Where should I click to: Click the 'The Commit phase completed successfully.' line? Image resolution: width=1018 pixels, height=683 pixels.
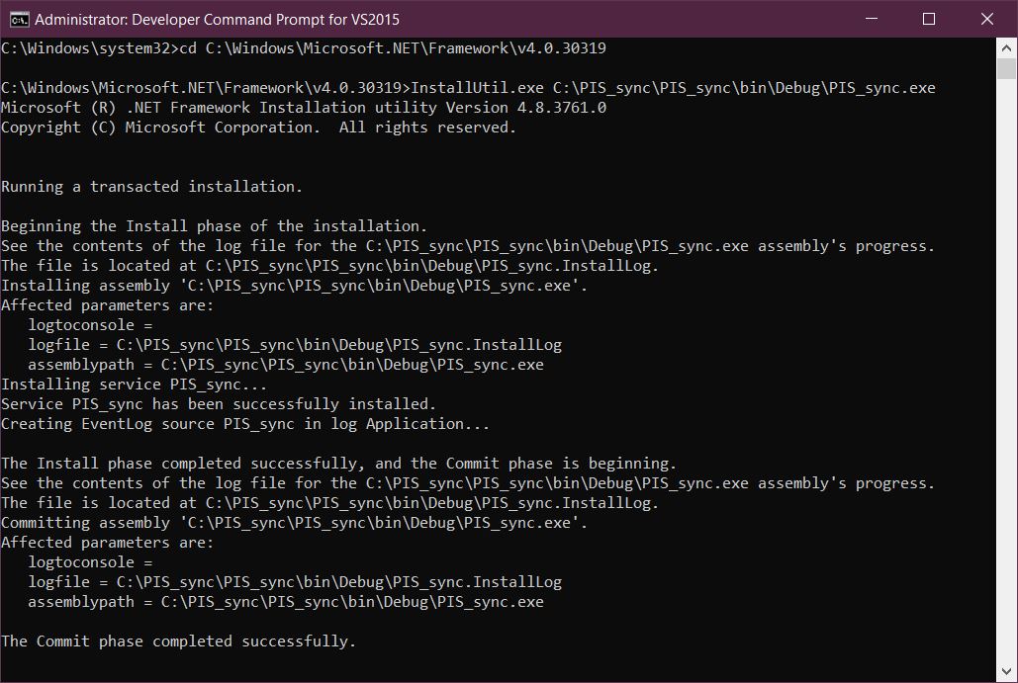click(178, 640)
